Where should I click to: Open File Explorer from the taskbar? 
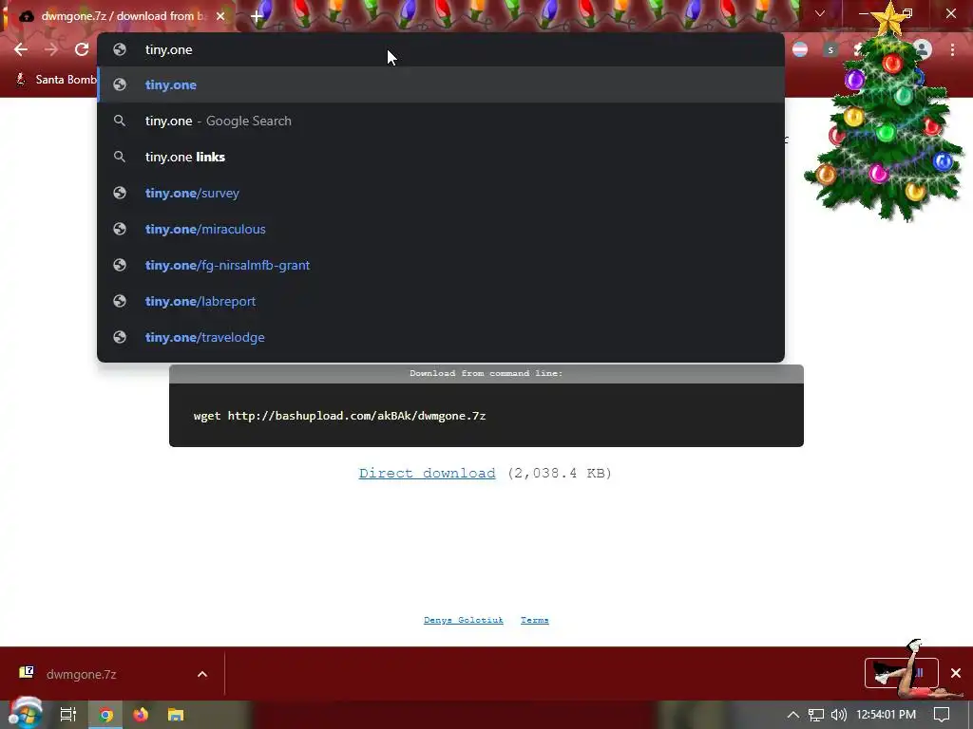[x=176, y=715]
